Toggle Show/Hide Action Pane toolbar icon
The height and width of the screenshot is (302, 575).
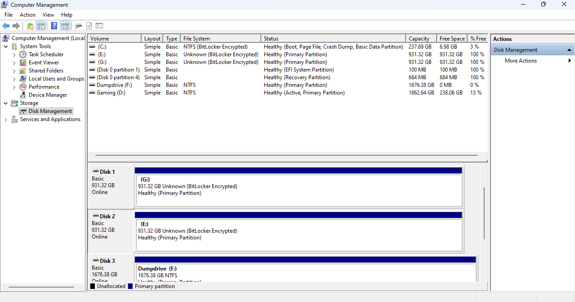click(65, 26)
